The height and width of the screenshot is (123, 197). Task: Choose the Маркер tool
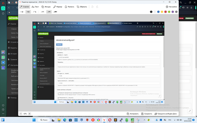point(58,7)
